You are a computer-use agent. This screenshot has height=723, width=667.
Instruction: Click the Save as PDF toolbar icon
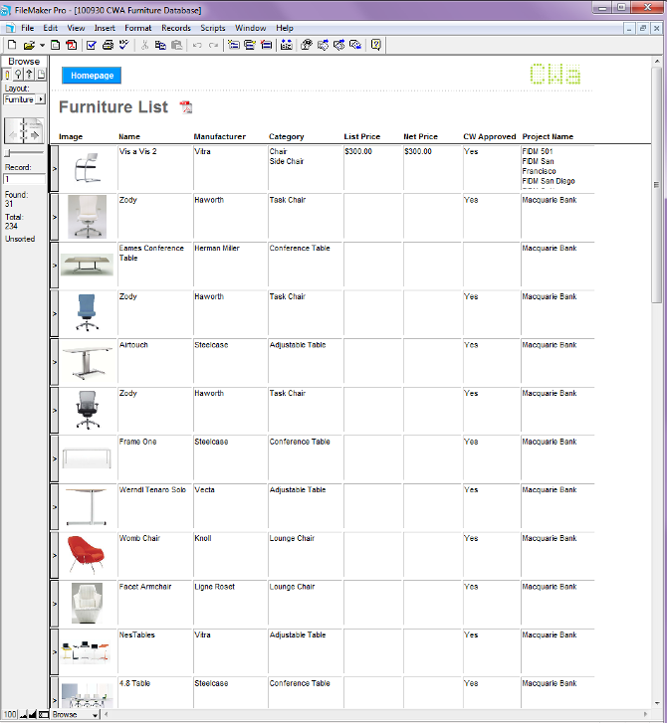click(x=72, y=45)
